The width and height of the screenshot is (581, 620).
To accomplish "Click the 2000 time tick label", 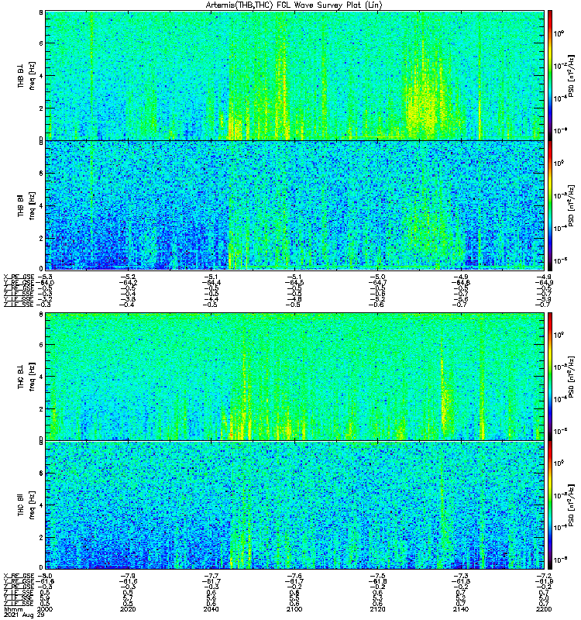I will point(44,609).
